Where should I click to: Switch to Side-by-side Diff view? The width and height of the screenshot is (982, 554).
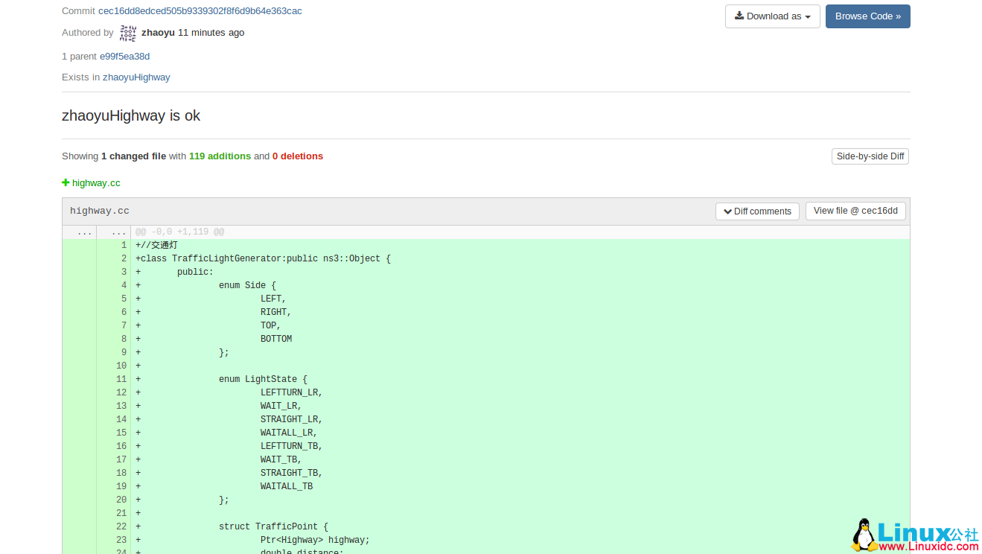pyautogui.click(x=870, y=156)
